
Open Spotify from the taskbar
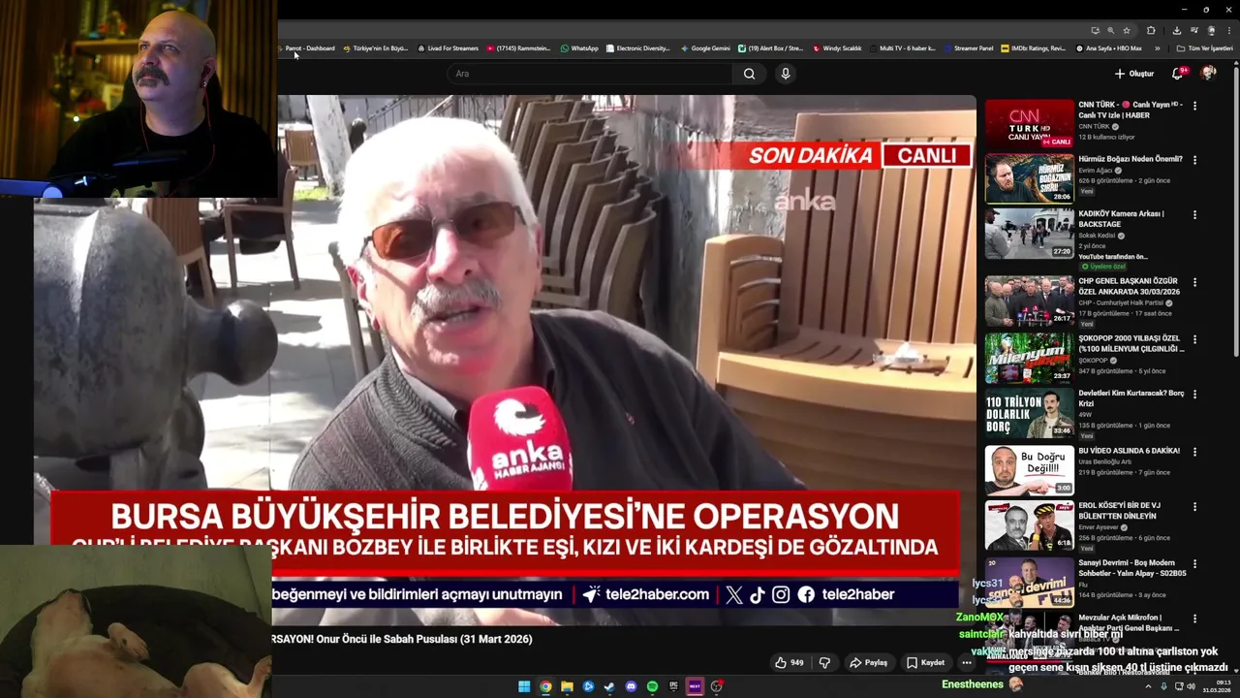click(x=652, y=686)
